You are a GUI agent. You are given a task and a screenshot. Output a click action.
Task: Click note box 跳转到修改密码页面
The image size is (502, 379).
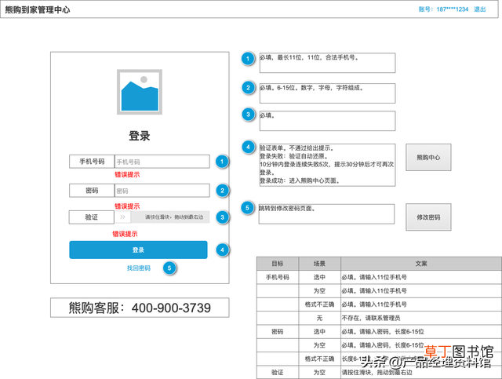click(x=326, y=213)
